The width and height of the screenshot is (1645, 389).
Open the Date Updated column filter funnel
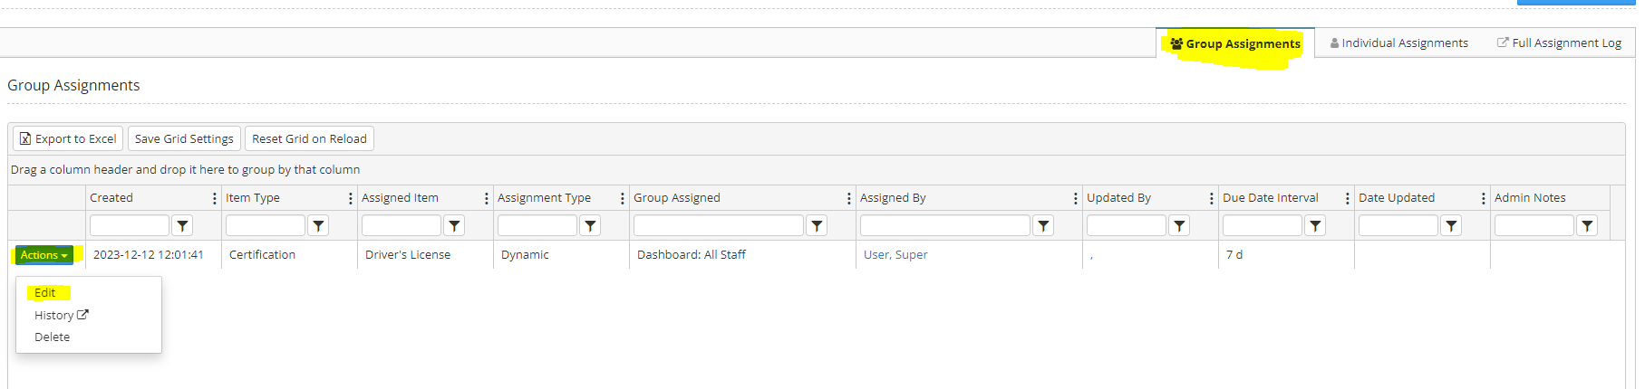1451,225
